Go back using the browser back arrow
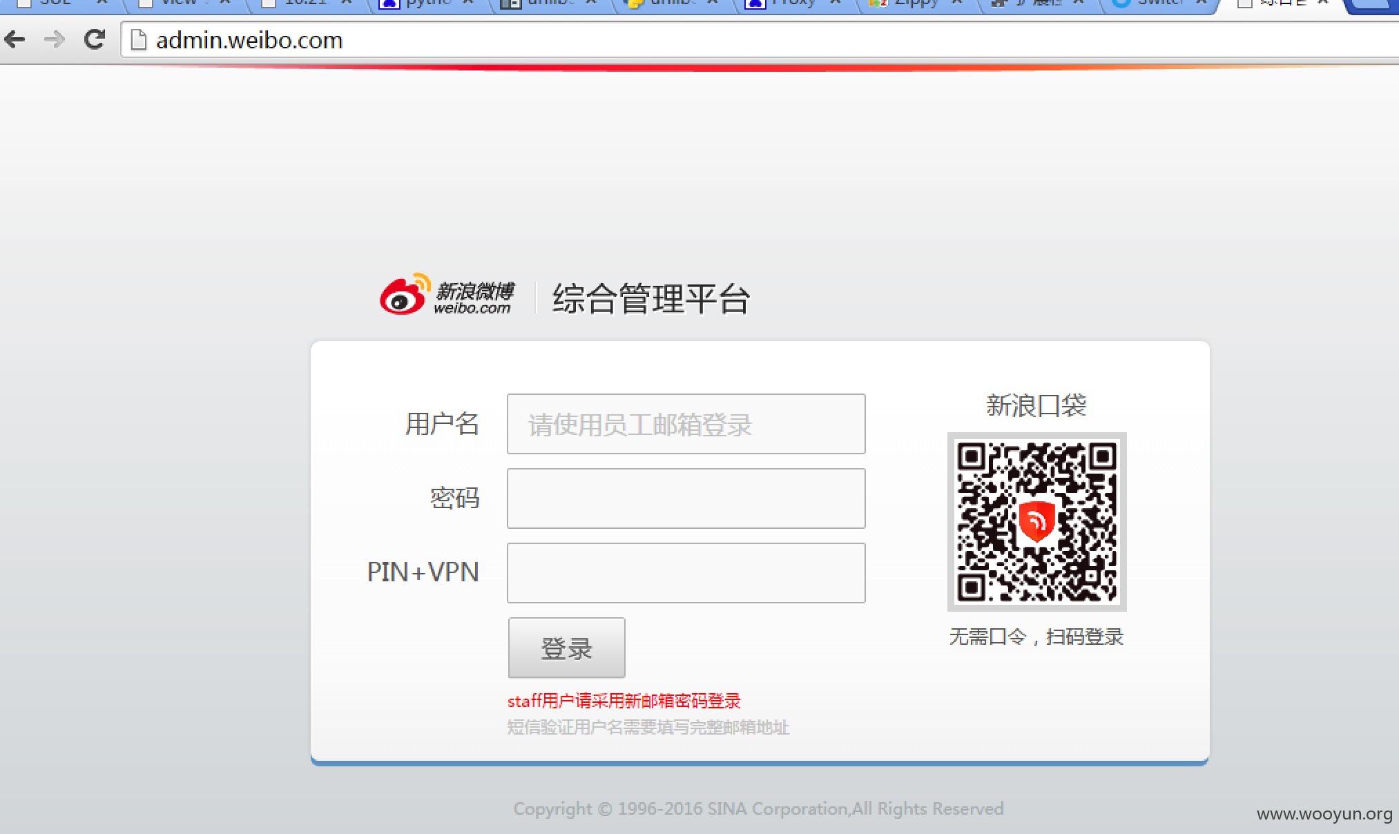Image resolution: width=1399 pixels, height=834 pixels. pyautogui.click(x=15, y=39)
